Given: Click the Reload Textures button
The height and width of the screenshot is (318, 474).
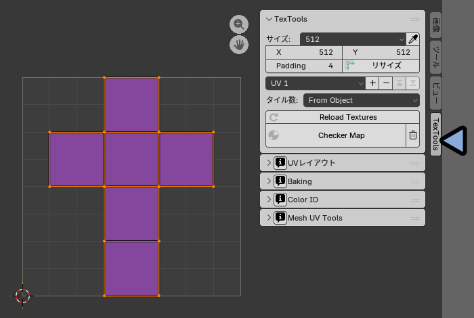Looking at the screenshot, I should pos(343,117).
